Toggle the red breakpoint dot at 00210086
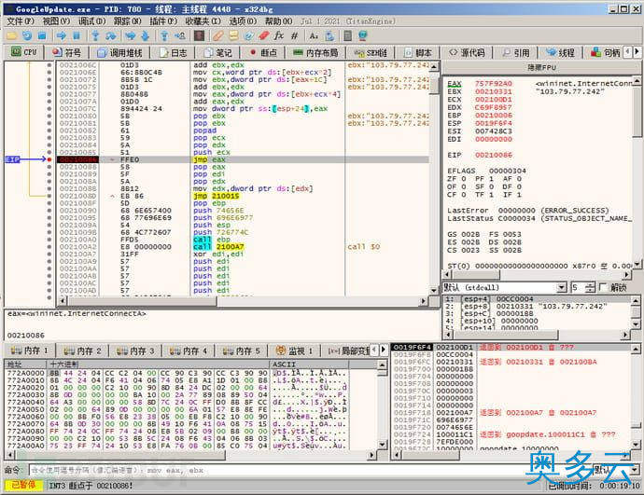This screenshot has height=495, width=644. (x=49, y=159)
